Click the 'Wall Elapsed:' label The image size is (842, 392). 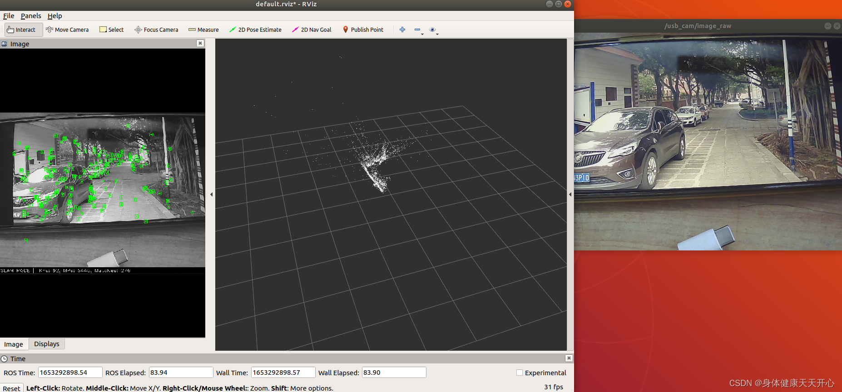coord(338,373)
